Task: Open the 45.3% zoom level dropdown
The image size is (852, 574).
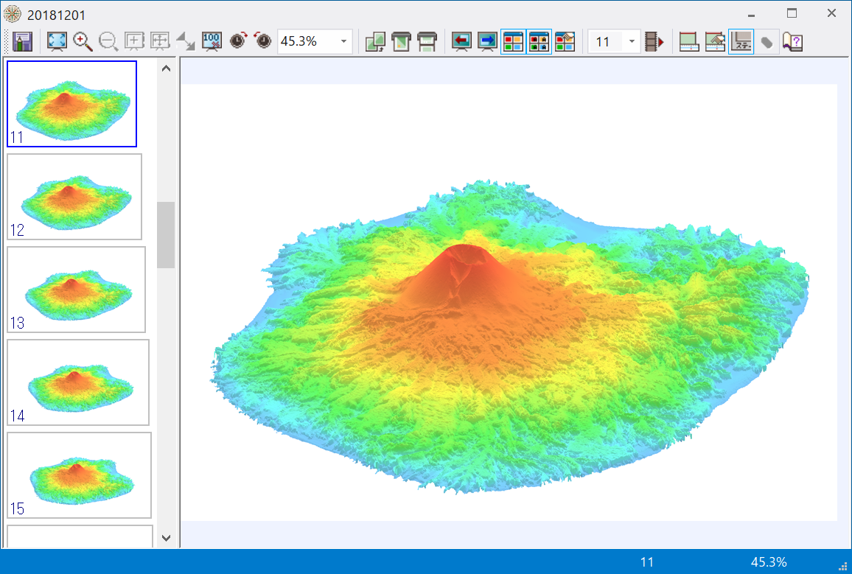Action: 343,42
